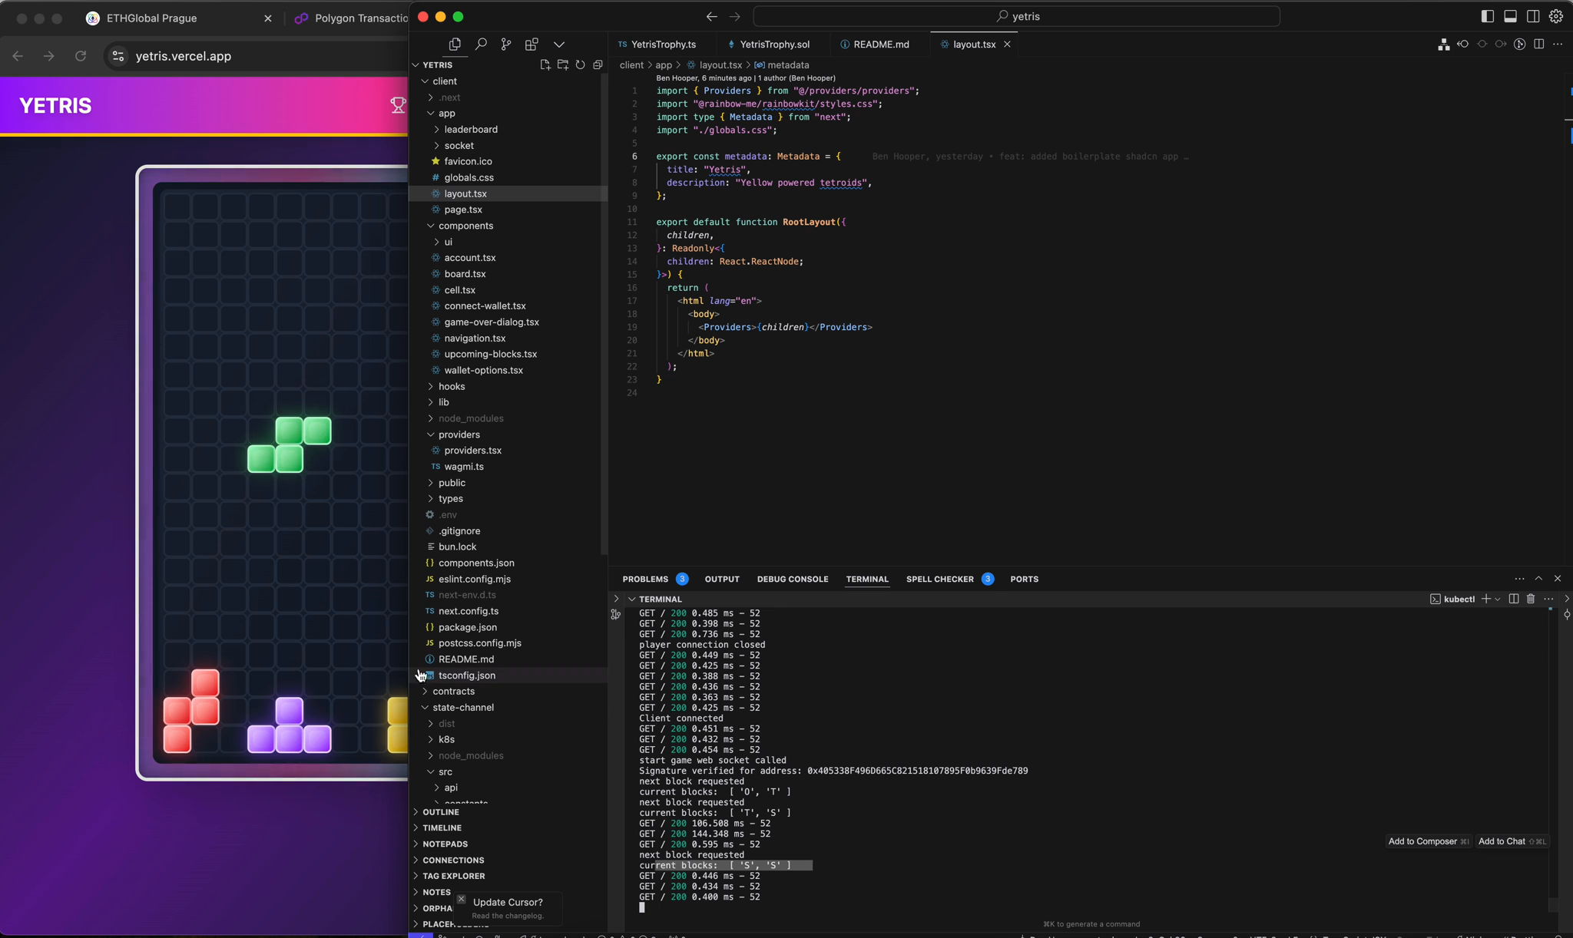Go forward with editor navigation arrow
The image size is (1573, 938).
[735, 16]
